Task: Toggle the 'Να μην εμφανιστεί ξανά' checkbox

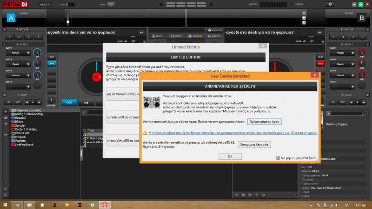Action: (x=278, y=157)
